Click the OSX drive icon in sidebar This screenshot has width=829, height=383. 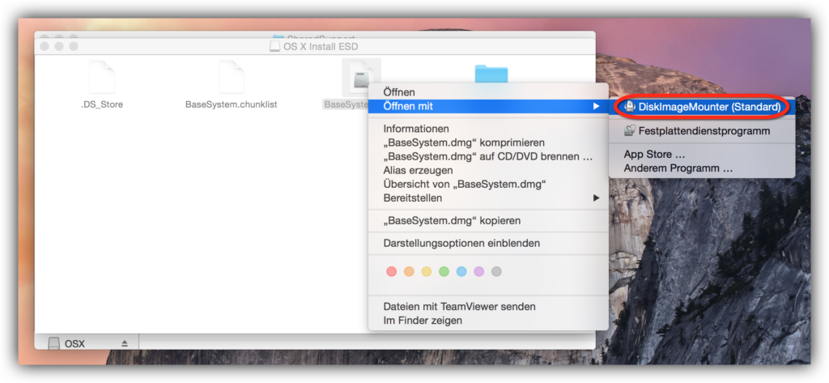coord(54,344)
